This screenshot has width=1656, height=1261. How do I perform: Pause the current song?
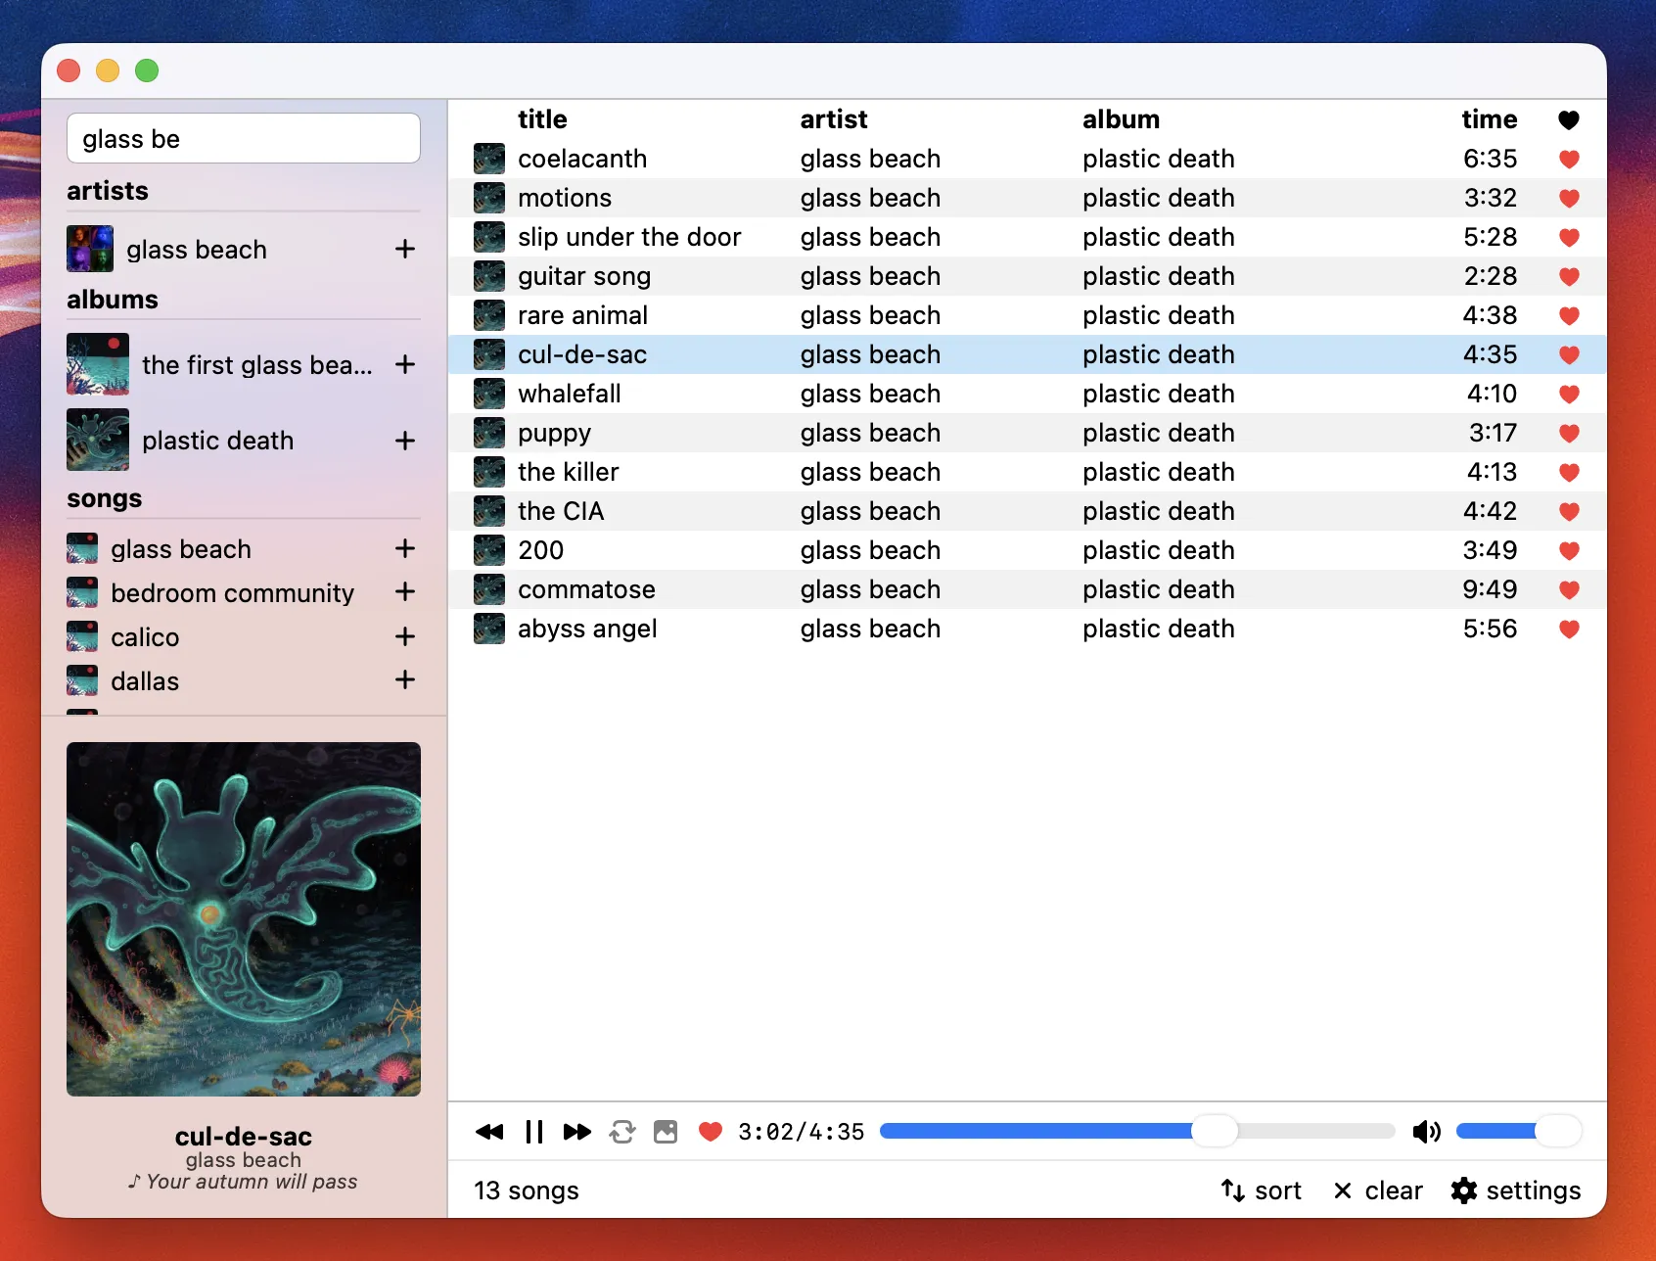(x=533, y=1132)
